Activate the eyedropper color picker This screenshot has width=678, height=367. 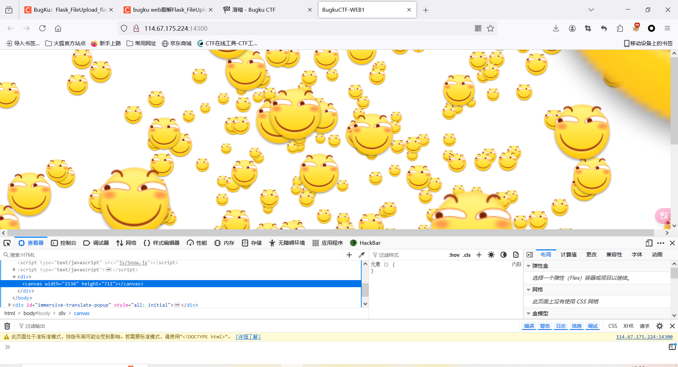(x=362, y=255)
